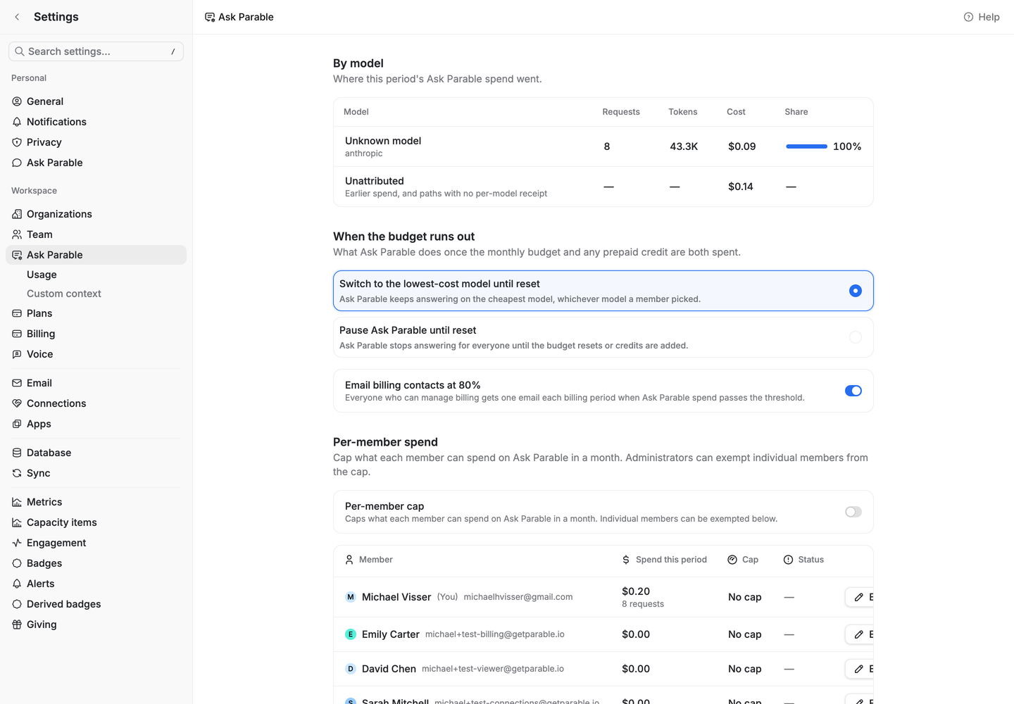Screen dimensions: 1014x704
Task: Click the pencil icon in Michael Visser's row
Action: coord(858,597)
